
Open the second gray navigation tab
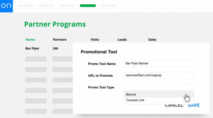coord(46,6)
